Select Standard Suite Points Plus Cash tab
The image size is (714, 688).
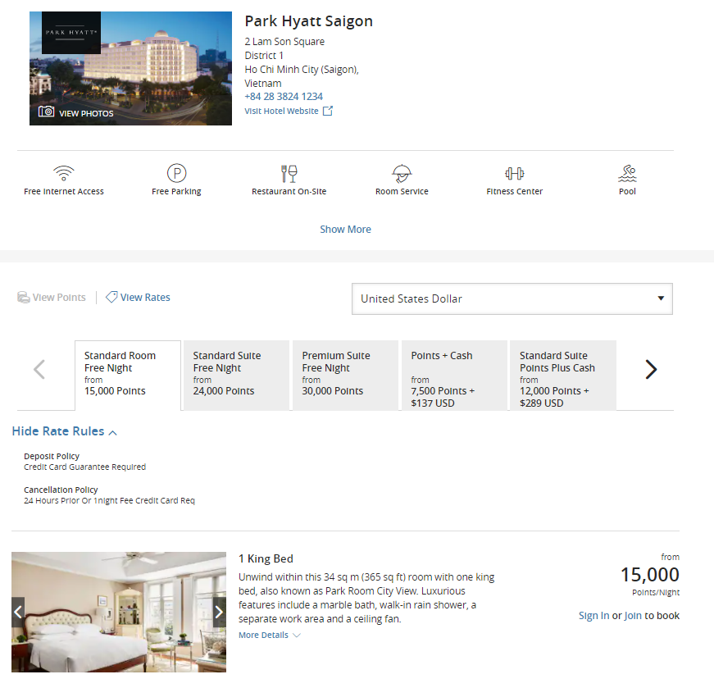click(563, 376)
